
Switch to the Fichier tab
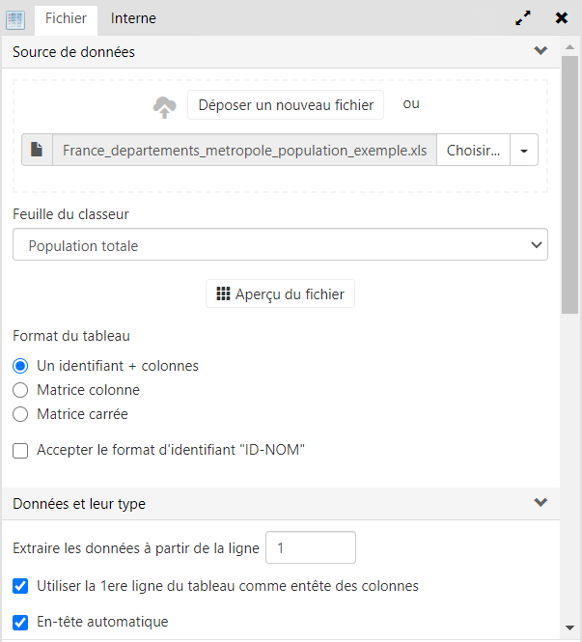coord(66,18)
